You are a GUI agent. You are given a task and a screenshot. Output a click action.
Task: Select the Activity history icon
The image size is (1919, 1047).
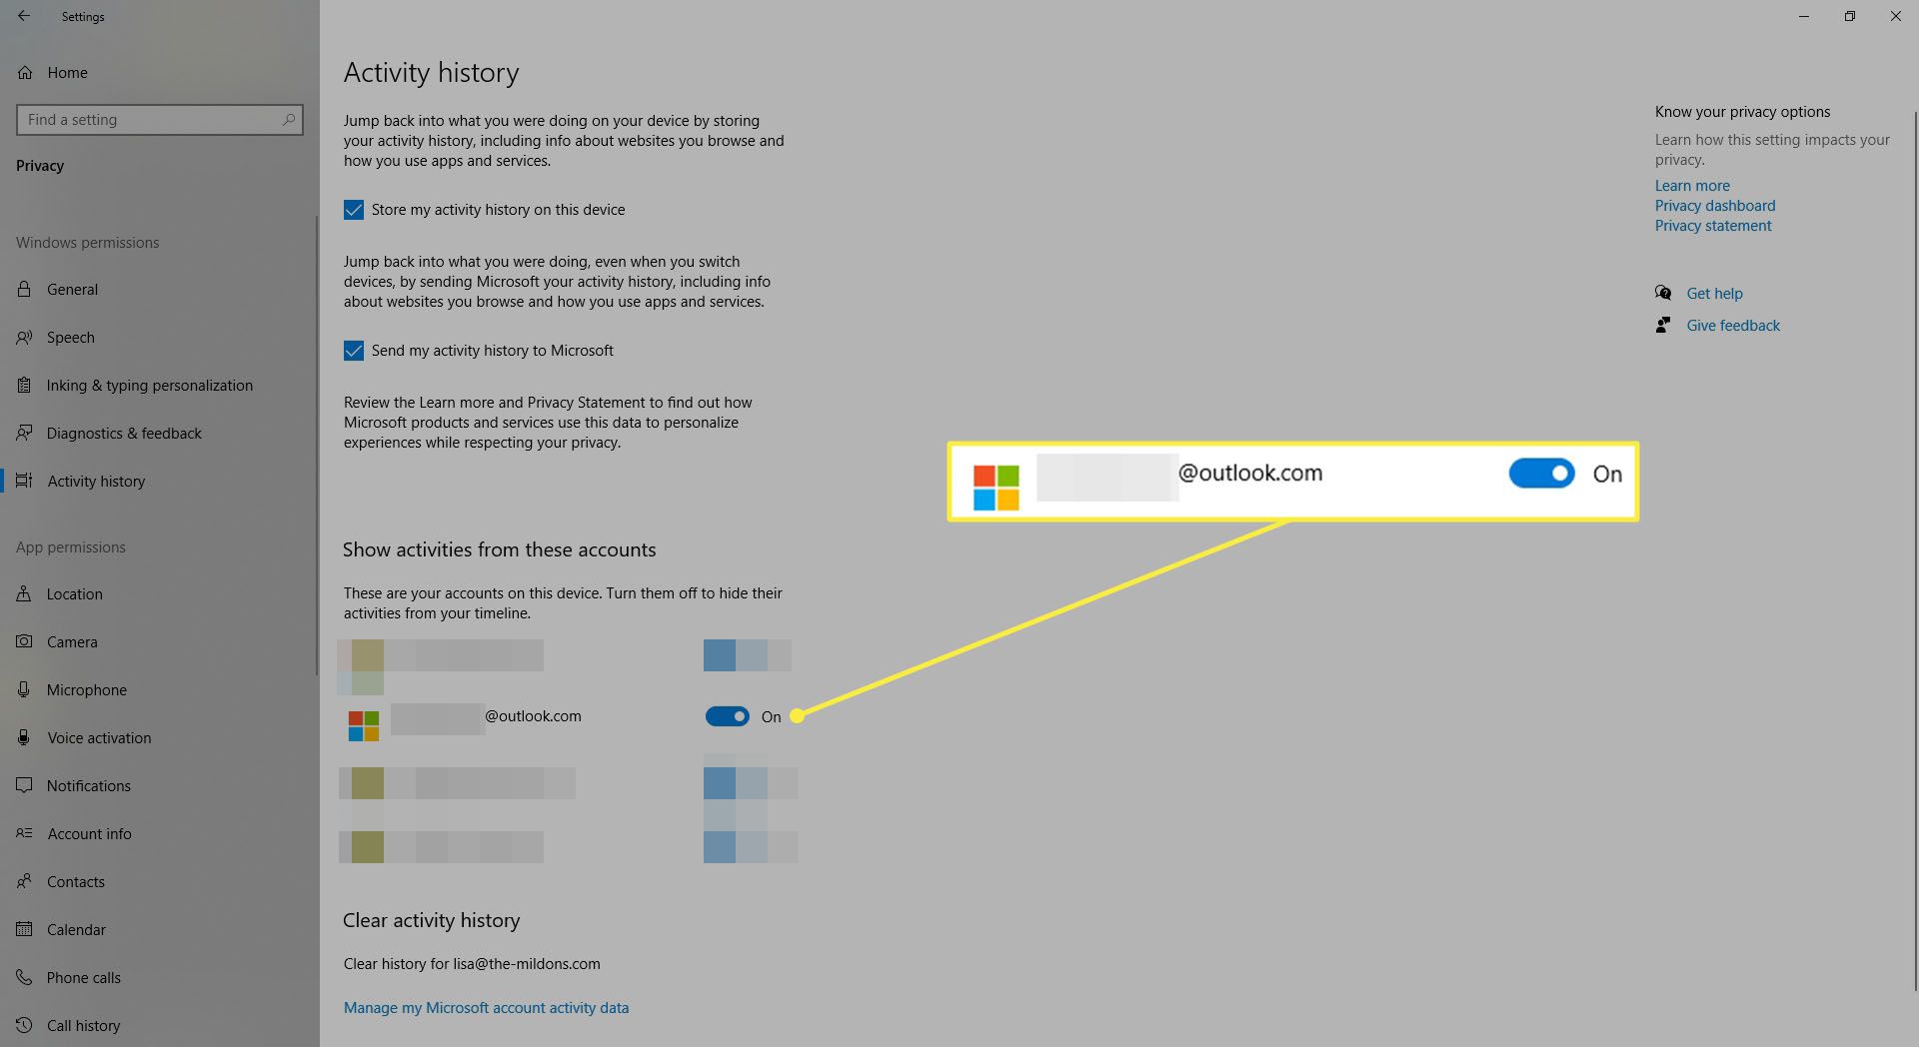pos(25,482)
